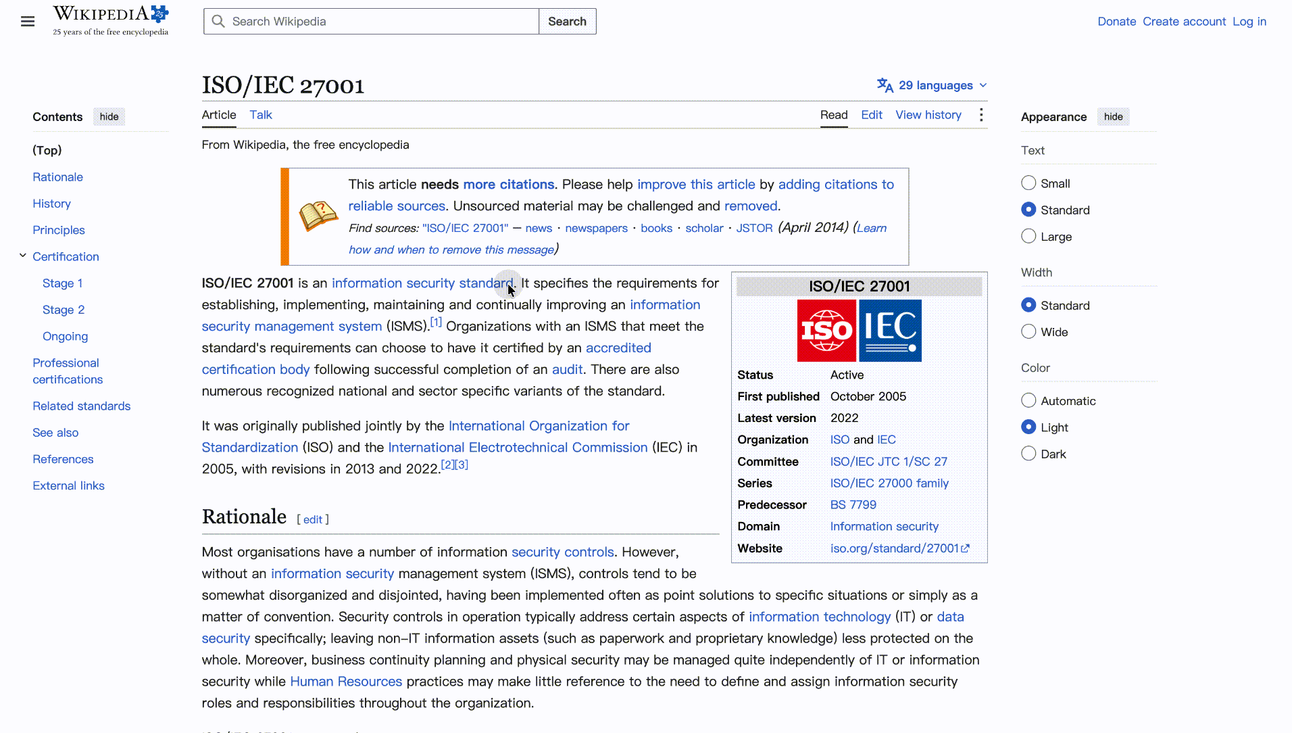
Task: Click the accredited link
Action: [x=618, y=348]
